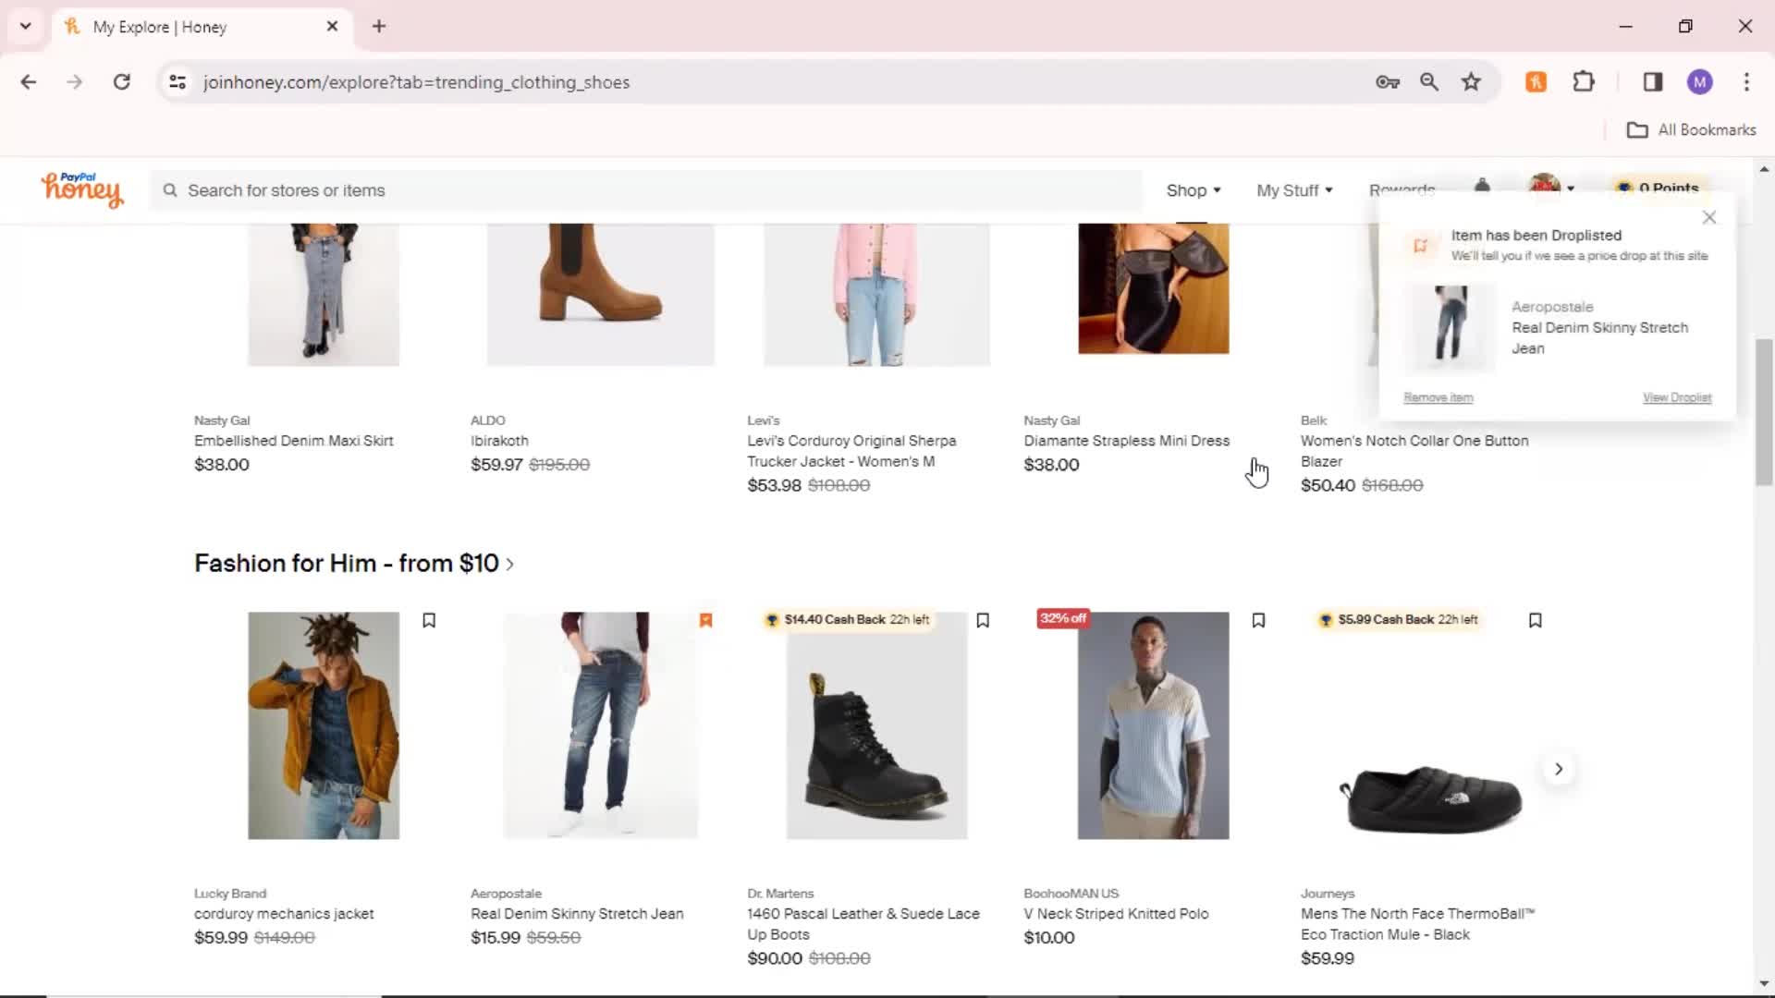Open the corduroy mechanics jacket image

324,725
